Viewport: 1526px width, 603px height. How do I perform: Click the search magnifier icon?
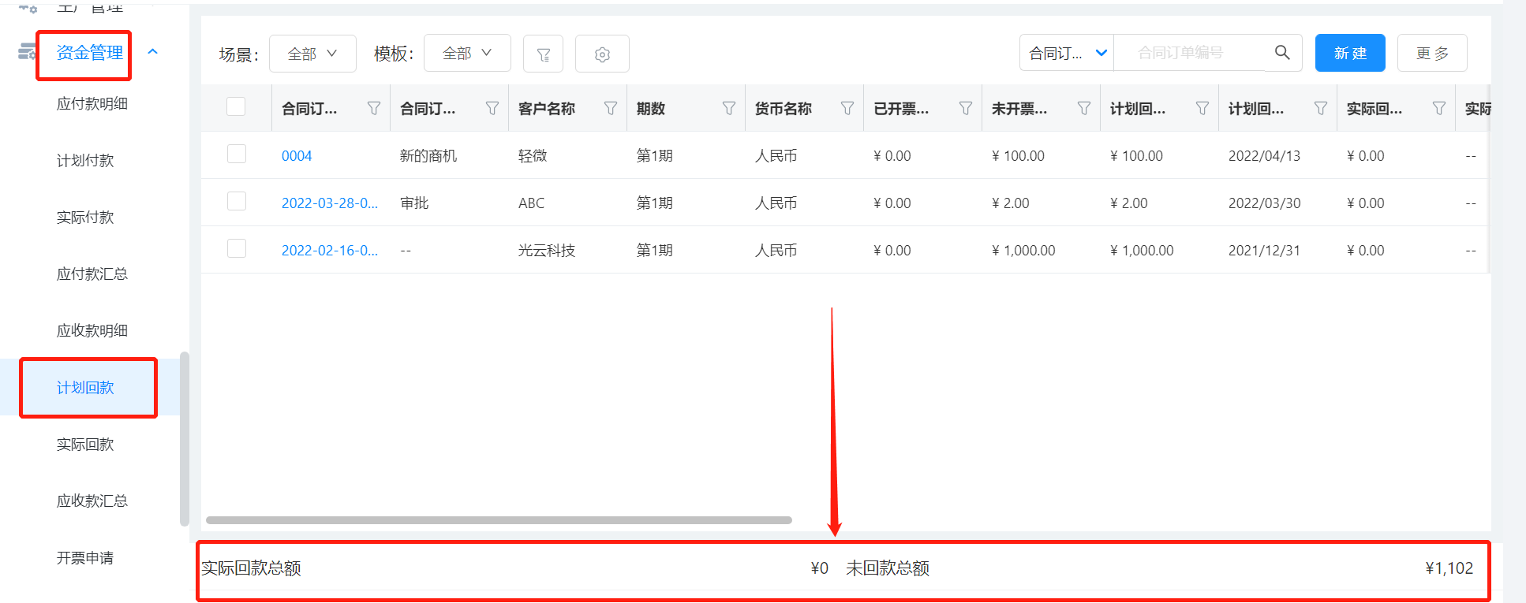click(1282, 53)
